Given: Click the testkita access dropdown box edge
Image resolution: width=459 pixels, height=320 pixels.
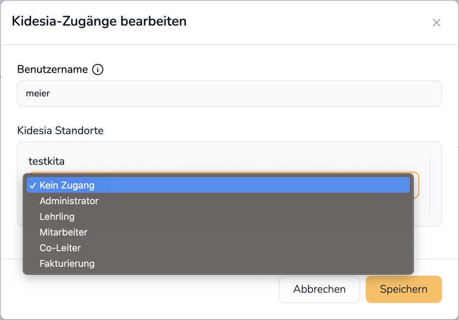Looking at the screenshot, I should [x=416, y=186].
